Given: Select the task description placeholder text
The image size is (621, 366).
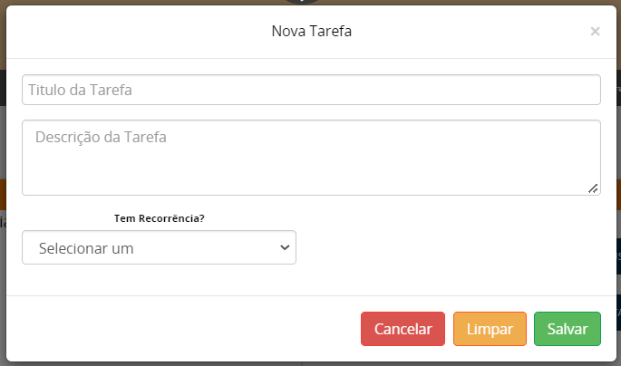Looking at the screenshot, I should tap(100, 138).
